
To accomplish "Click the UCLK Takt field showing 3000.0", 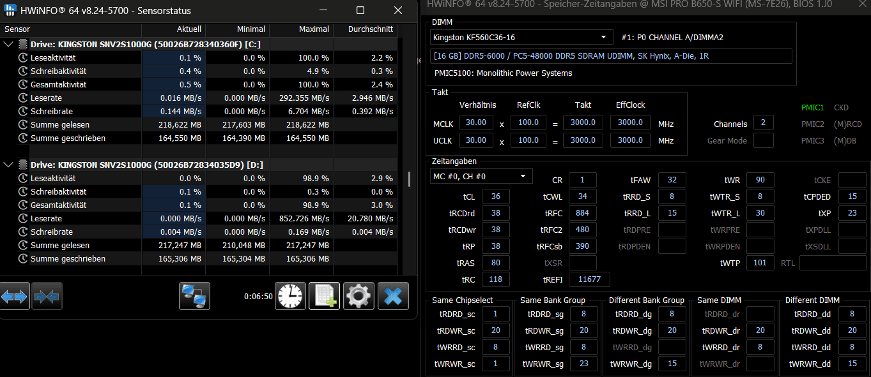I will click(x=583, y=140).
